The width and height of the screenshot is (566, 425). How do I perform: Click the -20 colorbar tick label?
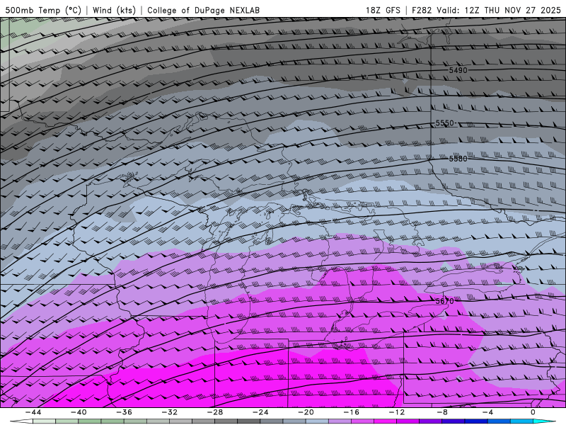click(306, 412)
